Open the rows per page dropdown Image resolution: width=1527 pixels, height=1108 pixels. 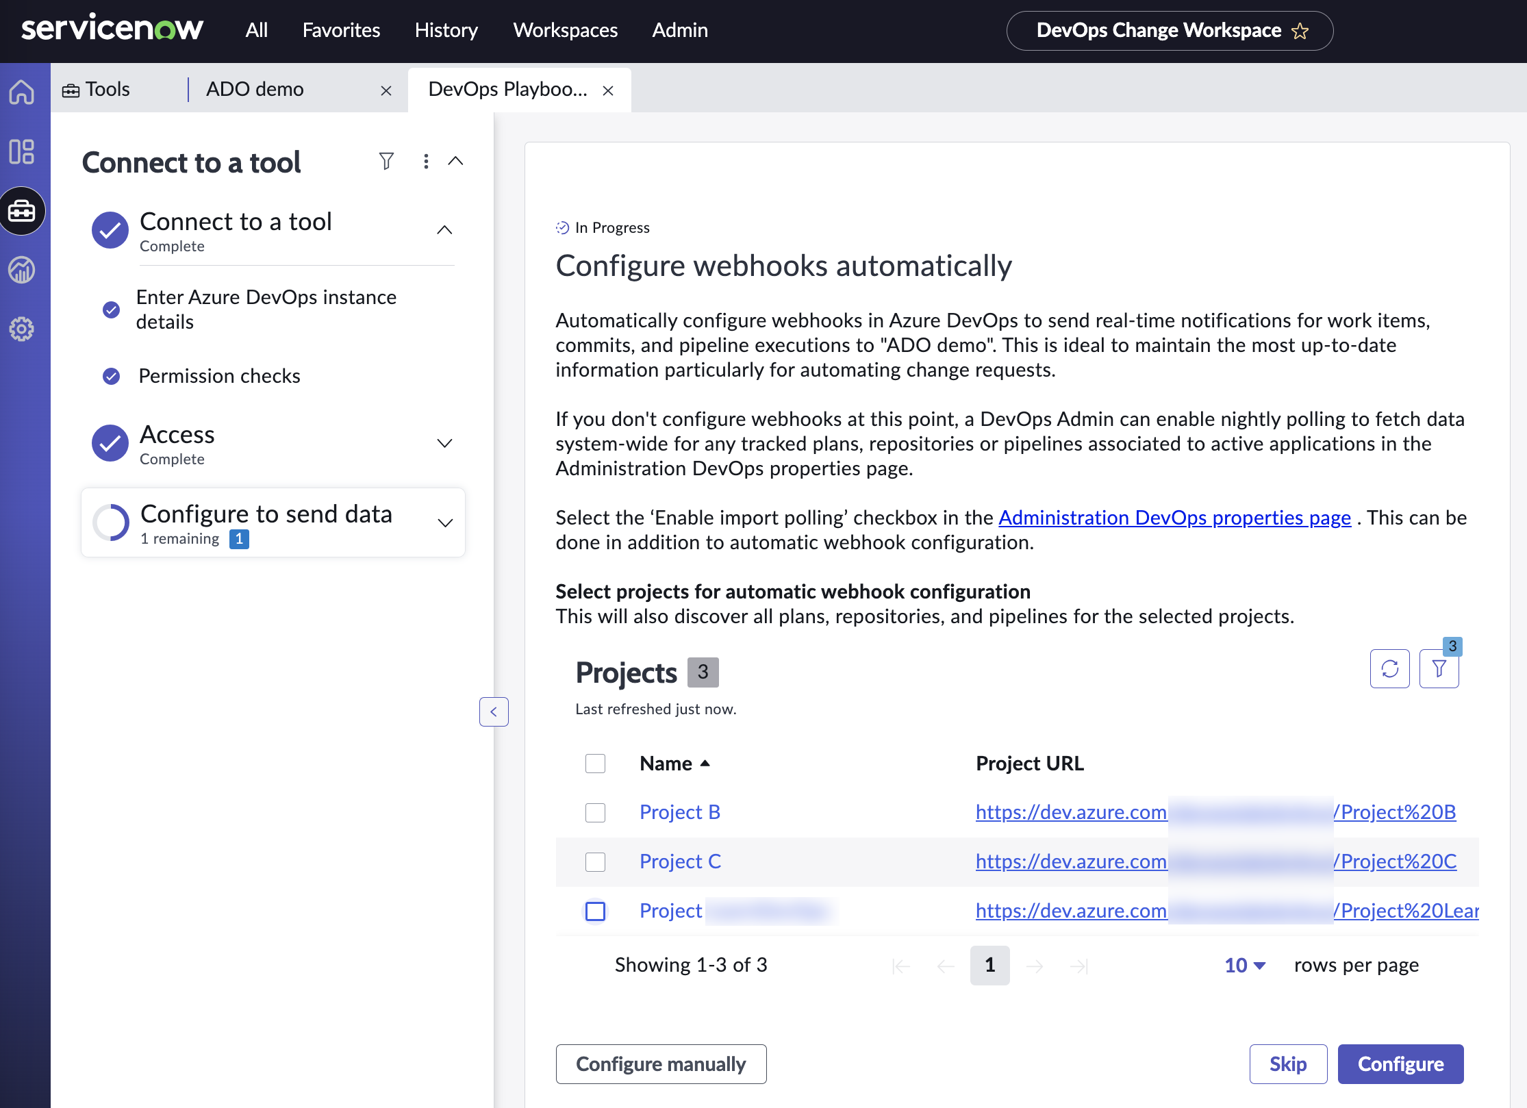[x=1245, y=965]
